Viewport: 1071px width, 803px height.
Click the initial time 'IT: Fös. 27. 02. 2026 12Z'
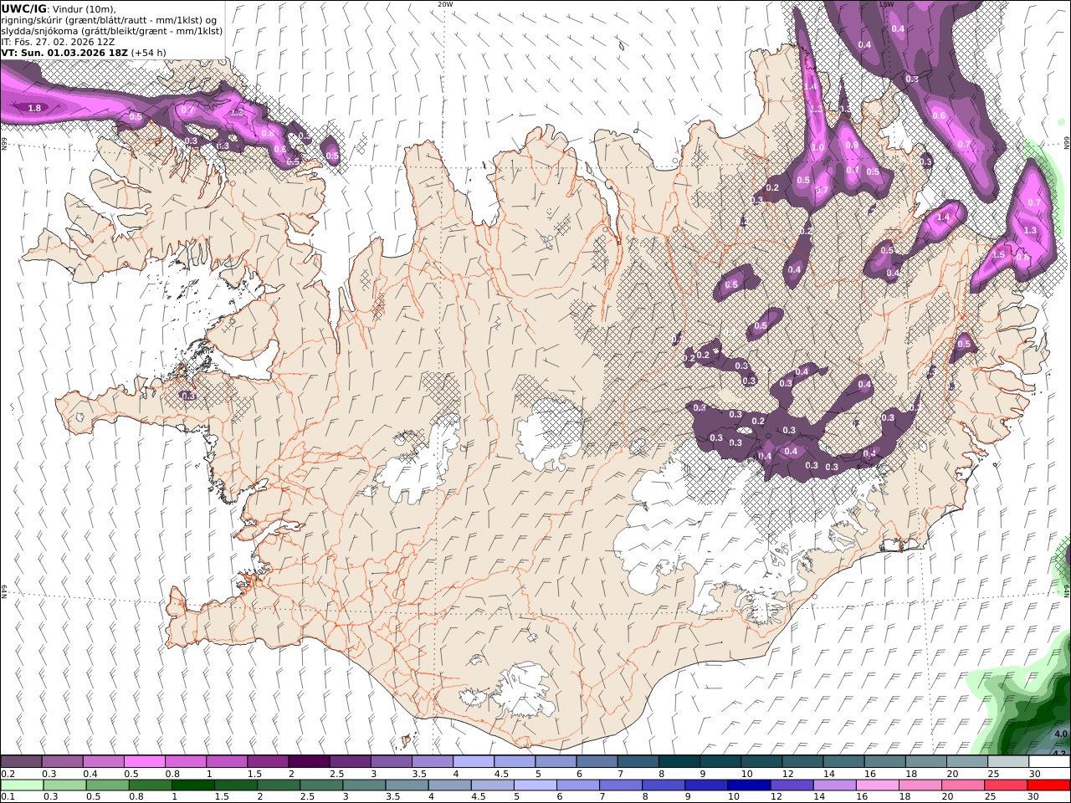tap(58, 42)
